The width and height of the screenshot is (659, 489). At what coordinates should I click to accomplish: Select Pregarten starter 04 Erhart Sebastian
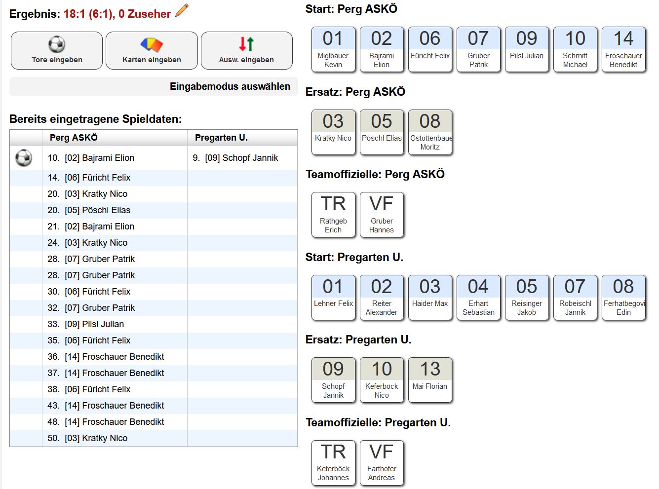(478, 298)
